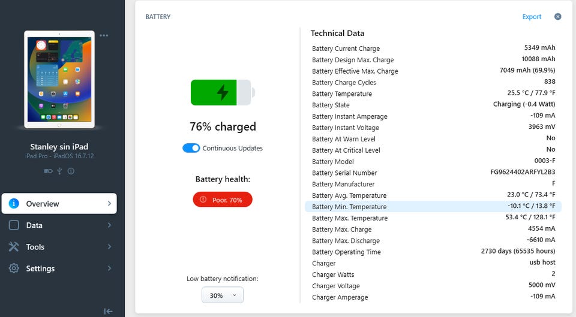Click the battery status icon under device name

(48, 171)
